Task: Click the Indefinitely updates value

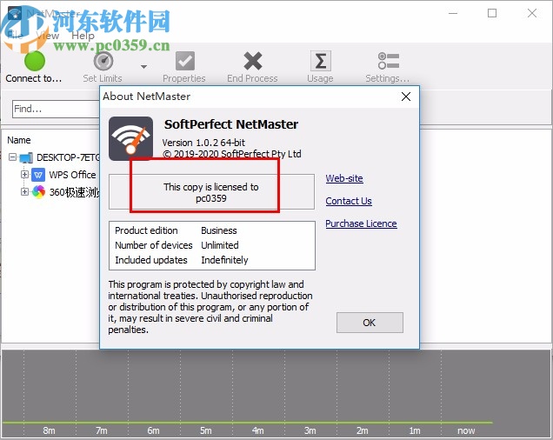Action: [224, 260]
